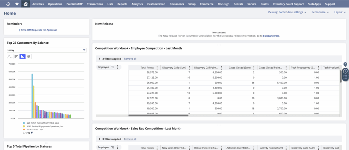Open the Transactions menu
The height and width of the screenshot is (150, 349).
coord(95,4)
